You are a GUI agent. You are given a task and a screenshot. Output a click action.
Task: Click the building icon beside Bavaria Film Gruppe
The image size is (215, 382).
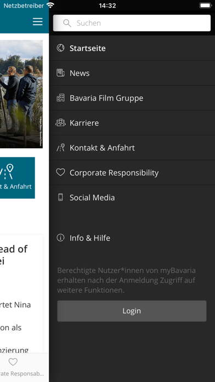tap(60, 98)
